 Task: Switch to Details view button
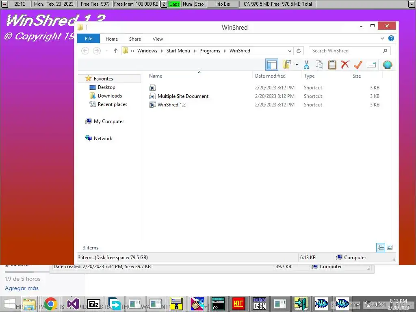coord(381,247)
